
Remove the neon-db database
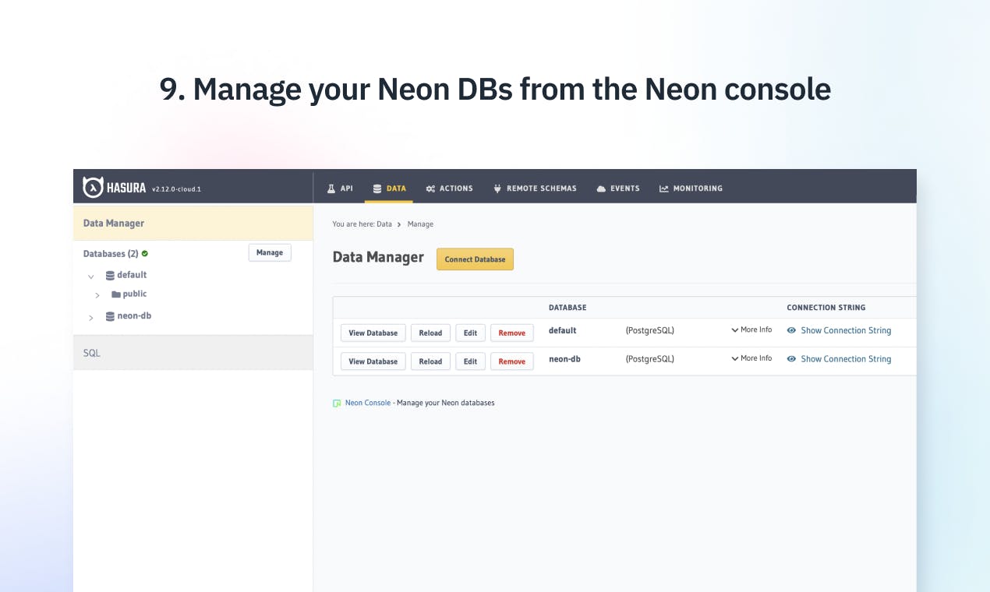[512, 361]
